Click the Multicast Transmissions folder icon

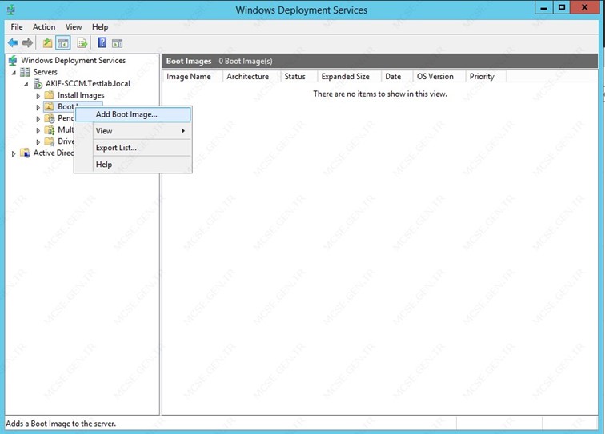[x=50, y=130]
